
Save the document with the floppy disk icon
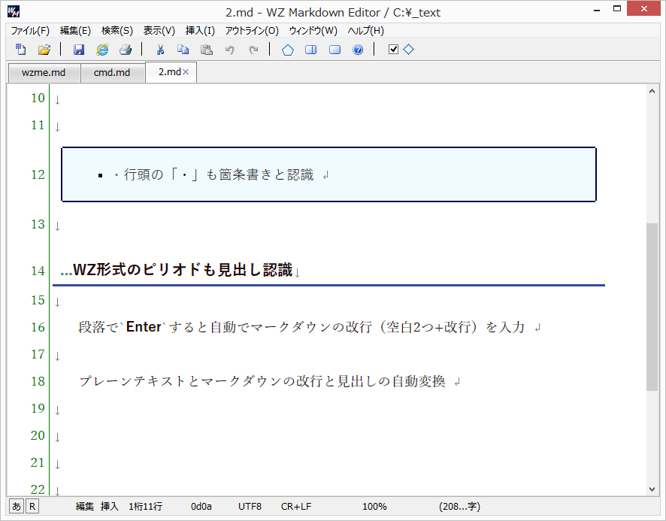click(79, 50)
